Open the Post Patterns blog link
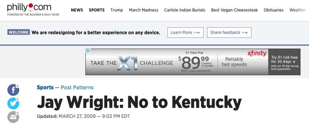309x125 pixels. (77, 88)
